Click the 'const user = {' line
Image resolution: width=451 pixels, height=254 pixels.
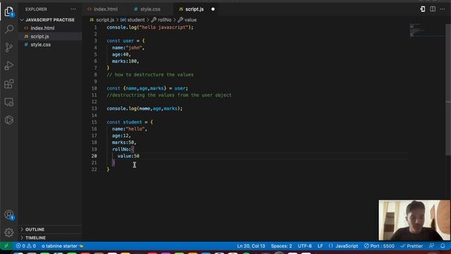pos(125,41)
